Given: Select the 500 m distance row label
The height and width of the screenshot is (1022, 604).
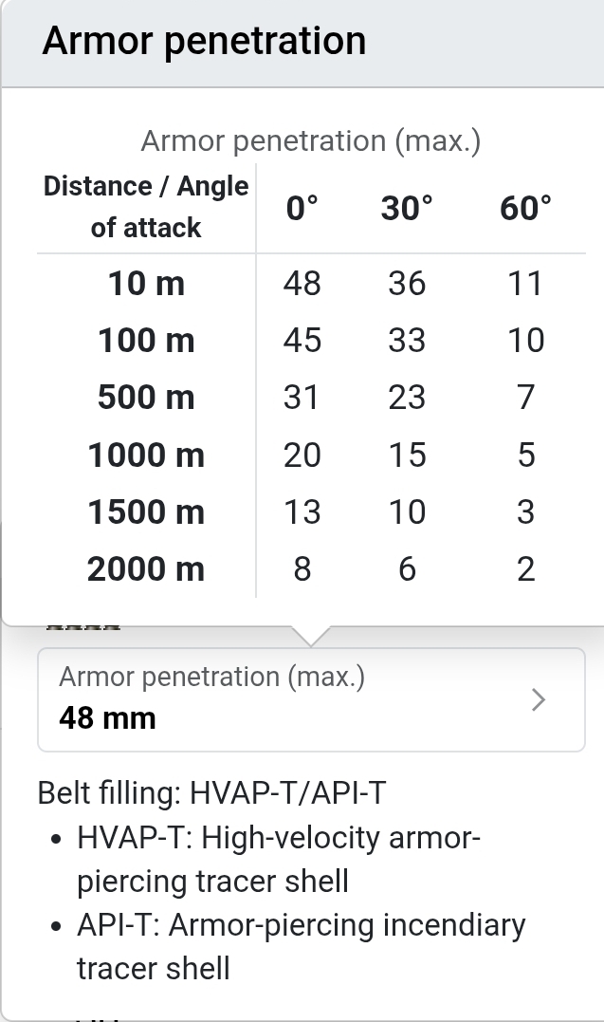Looking at the screenshot, I should tap(146, 397).
